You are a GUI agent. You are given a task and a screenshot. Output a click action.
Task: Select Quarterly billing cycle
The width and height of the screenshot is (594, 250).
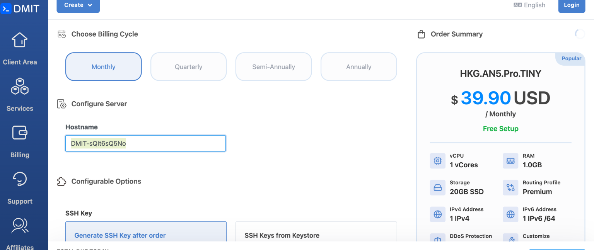(x=188, y=67)
